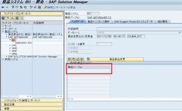Tick the 本稼動 checkbox
The width and height of the screenshot is (182, 111).
69,52
